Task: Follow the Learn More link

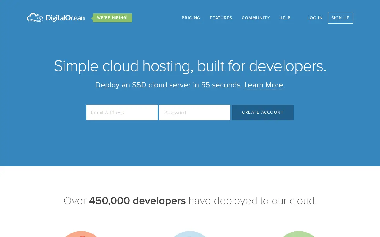Action: (x=264, y=85)
